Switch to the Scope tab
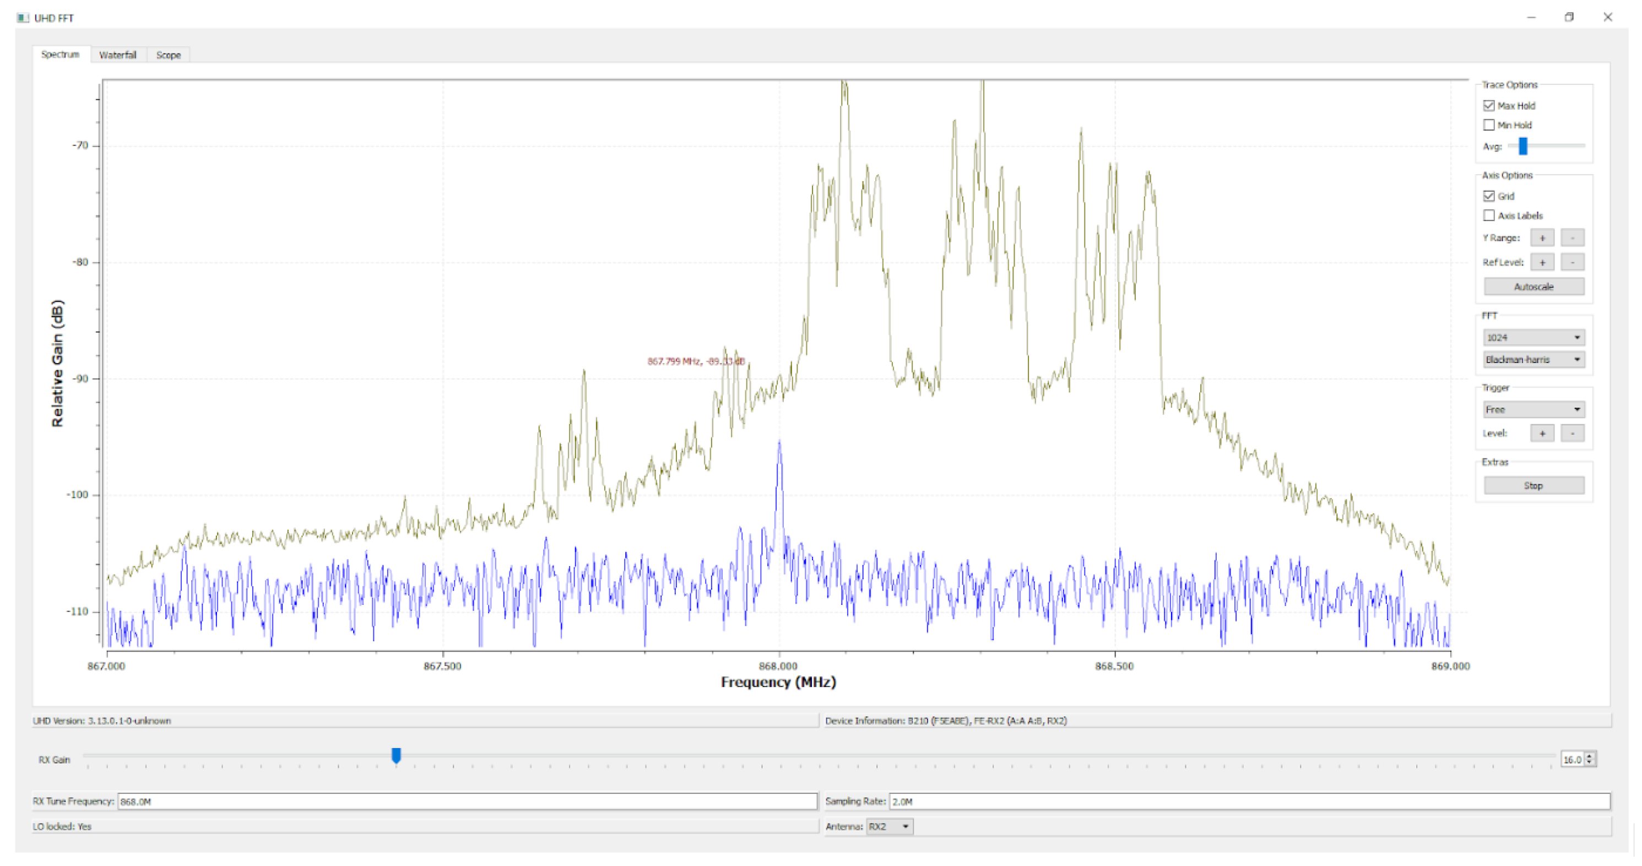The height and width of the screenshot is (866, 1642). 169,55
